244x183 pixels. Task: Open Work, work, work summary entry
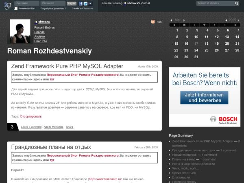185,168
